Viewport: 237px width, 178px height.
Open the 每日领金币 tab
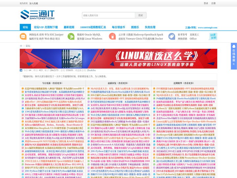(x=118, y=27)
